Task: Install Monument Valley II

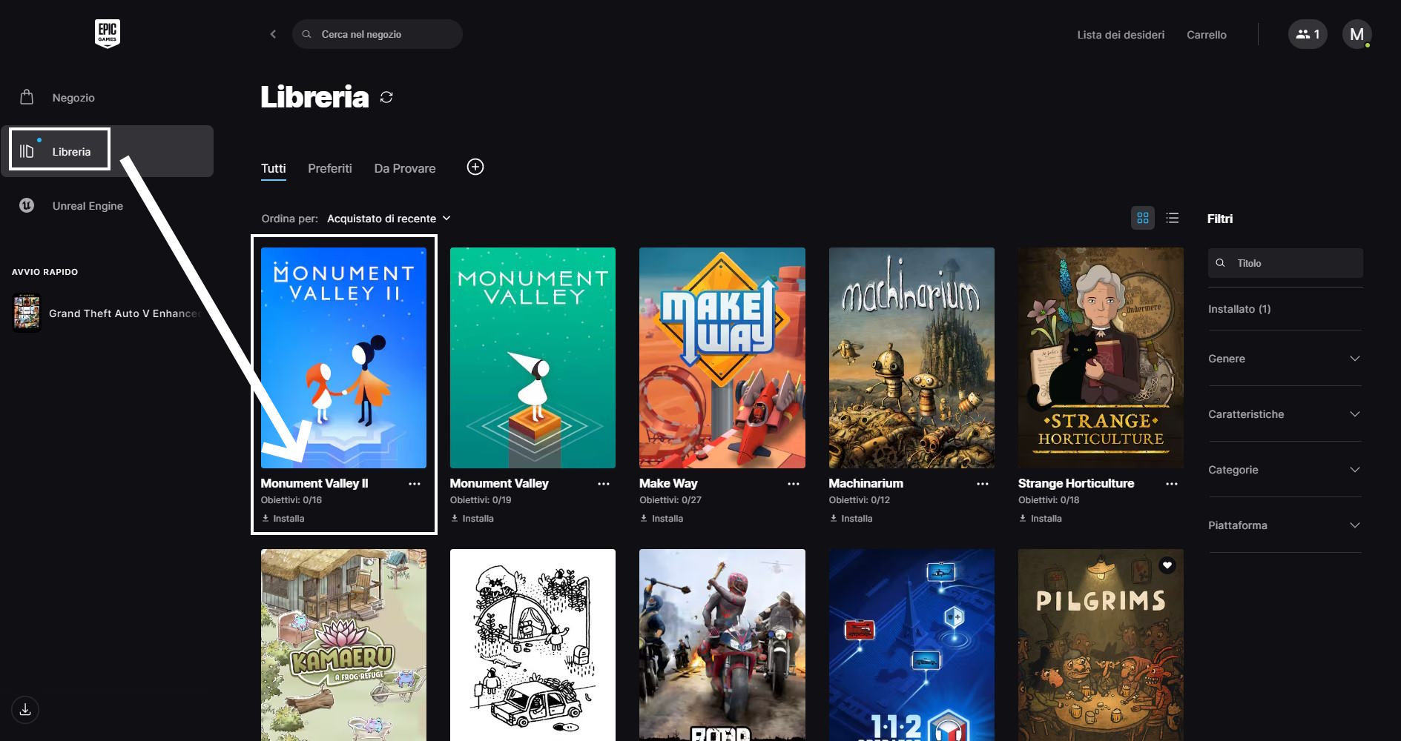Action: click(x=283, y=519)
